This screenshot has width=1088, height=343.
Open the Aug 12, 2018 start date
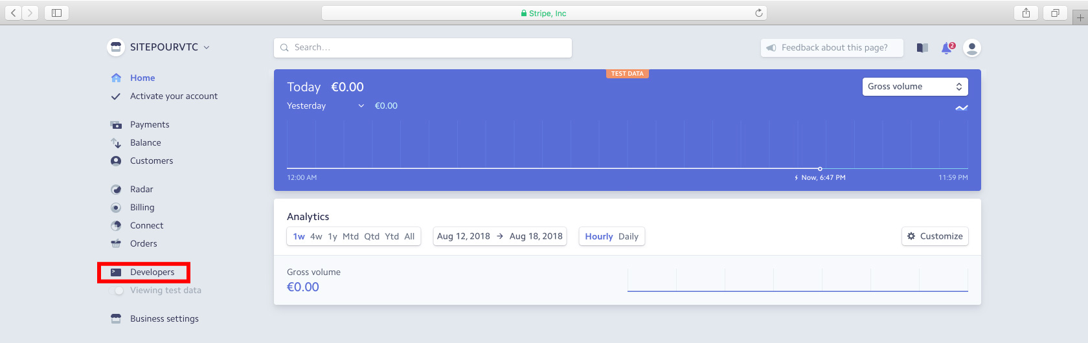tap(463, 236)
